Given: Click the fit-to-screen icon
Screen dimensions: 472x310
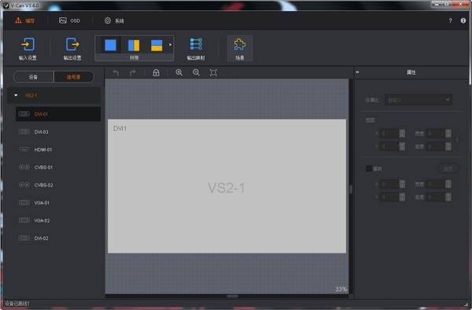Looking at the screenshot, I should click(213, 72).
